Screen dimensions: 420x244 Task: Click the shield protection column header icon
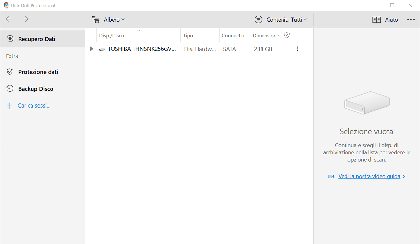coord(287,35)
